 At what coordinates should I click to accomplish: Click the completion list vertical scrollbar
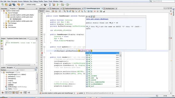pos(120,70)
